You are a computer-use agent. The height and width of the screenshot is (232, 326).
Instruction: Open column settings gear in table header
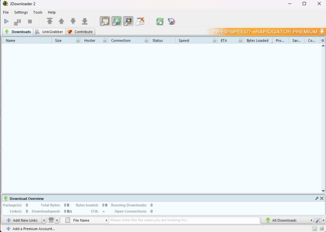(x=323, y=41)
